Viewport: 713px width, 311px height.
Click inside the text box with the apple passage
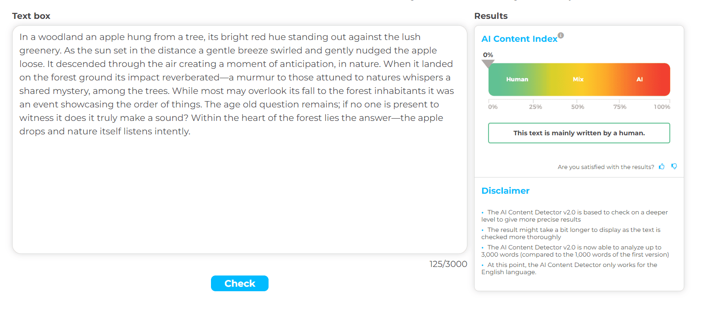pos(240,139)
